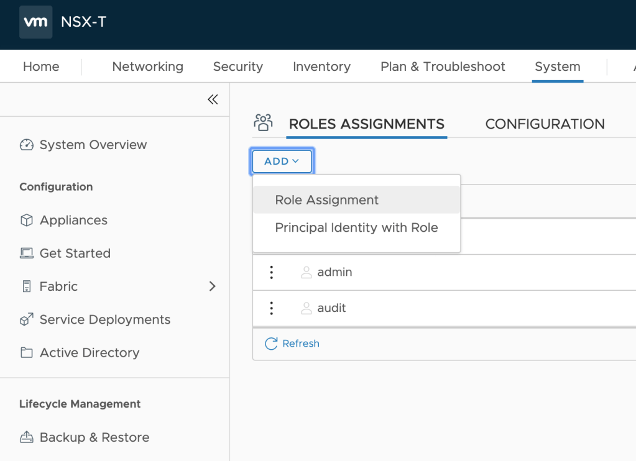
Task: Click the users group icon beside Roles Assignments
Action: pyautogui.click(x=264, y=122)
